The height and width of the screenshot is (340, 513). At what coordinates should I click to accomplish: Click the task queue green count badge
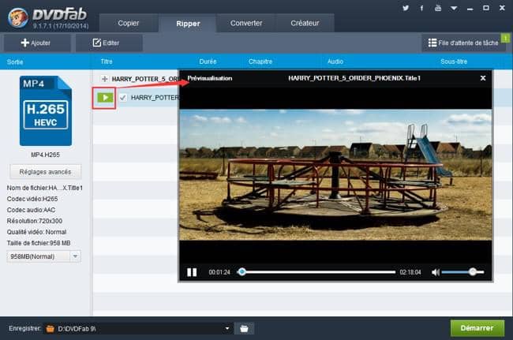505,38
